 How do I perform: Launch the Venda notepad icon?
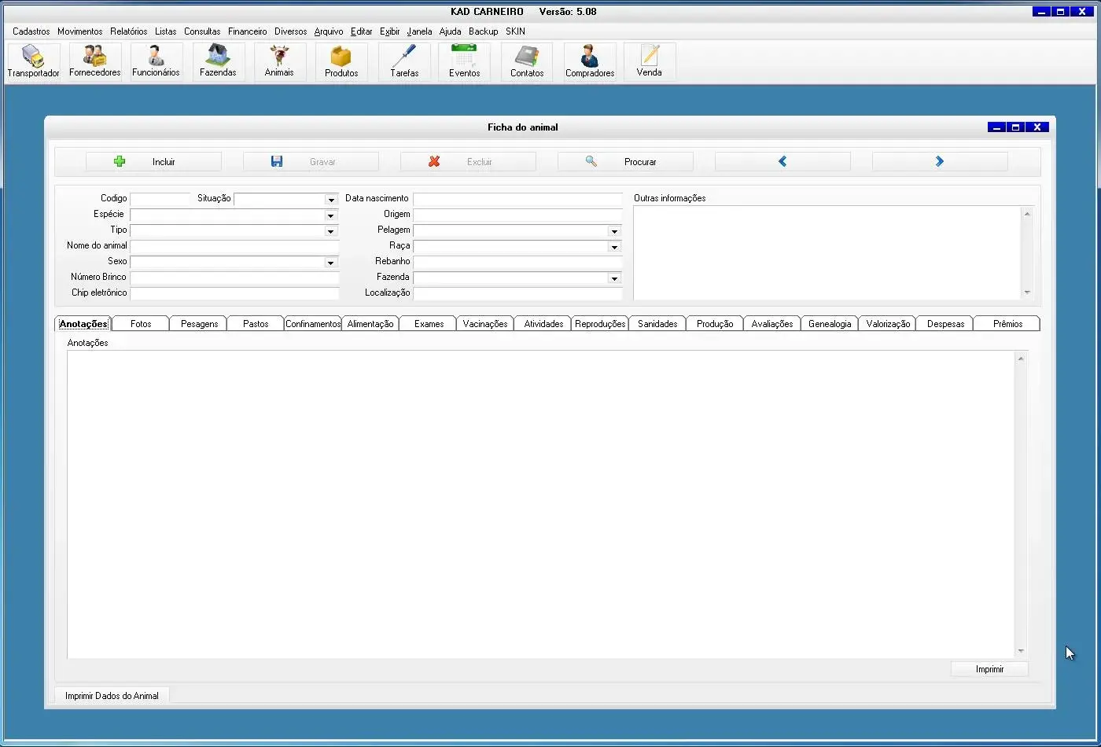(x=649, y=61)
